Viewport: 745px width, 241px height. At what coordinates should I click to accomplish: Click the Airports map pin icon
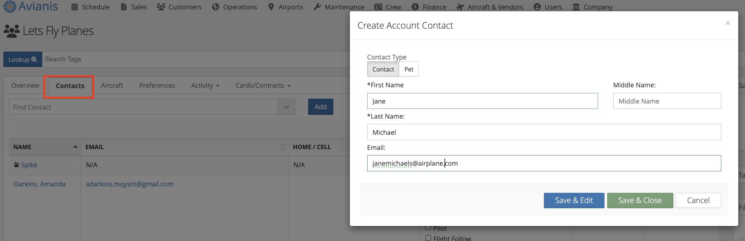click(x=271, y=7)
